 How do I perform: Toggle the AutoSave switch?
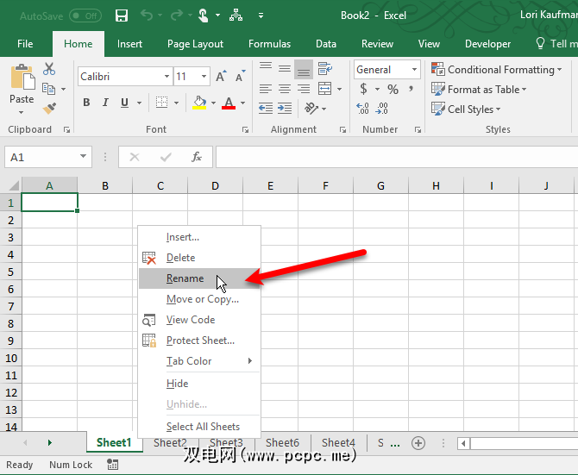pyautogui.click(x=85, y=16)
